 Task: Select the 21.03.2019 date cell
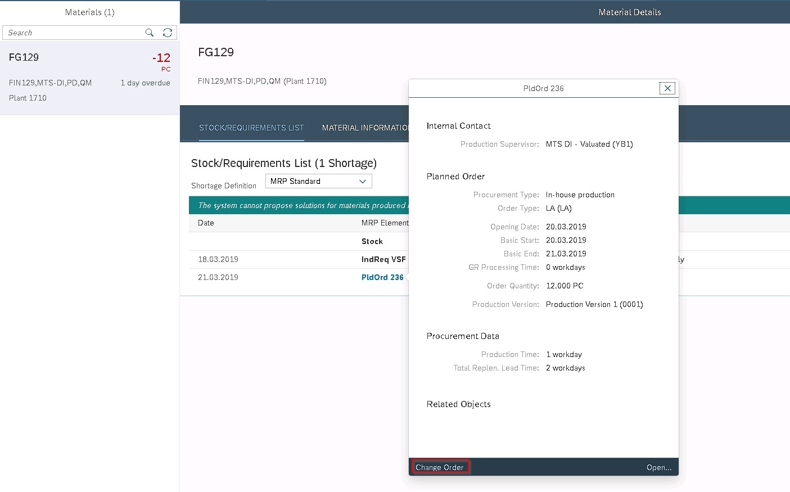(x=218, y=277)
